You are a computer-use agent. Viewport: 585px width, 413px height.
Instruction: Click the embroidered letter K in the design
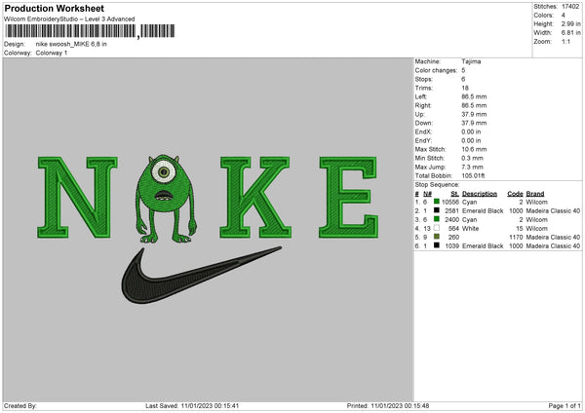click(255, 197)
